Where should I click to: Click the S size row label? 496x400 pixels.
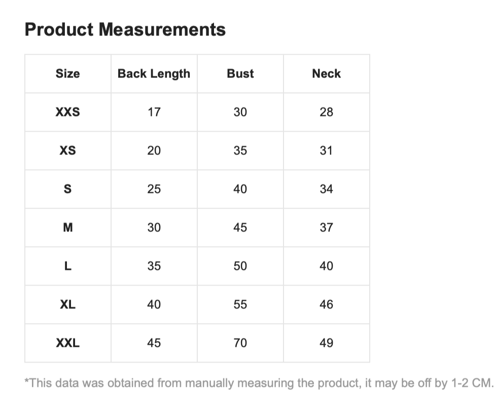(x=67, y=189)
